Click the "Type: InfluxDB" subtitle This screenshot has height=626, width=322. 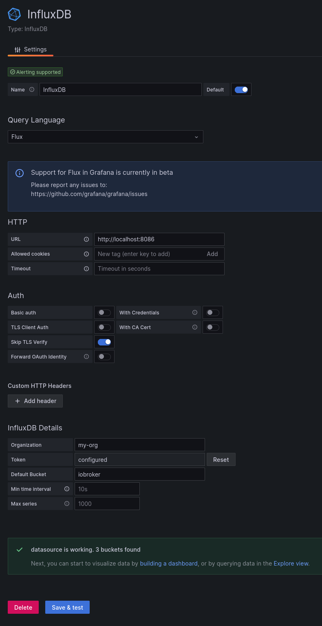point(28,29)
